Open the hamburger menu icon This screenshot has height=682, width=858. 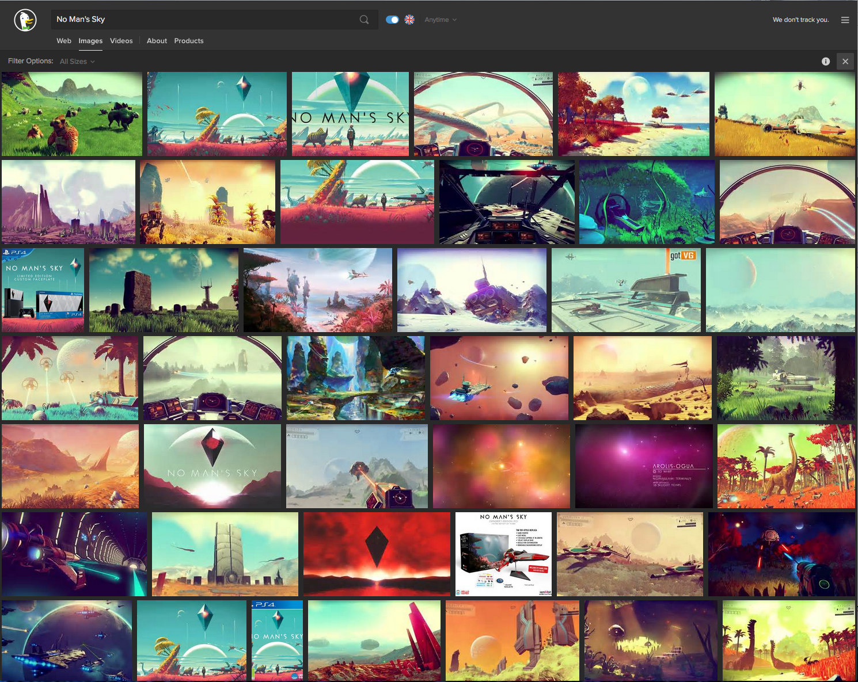(845, 20)
